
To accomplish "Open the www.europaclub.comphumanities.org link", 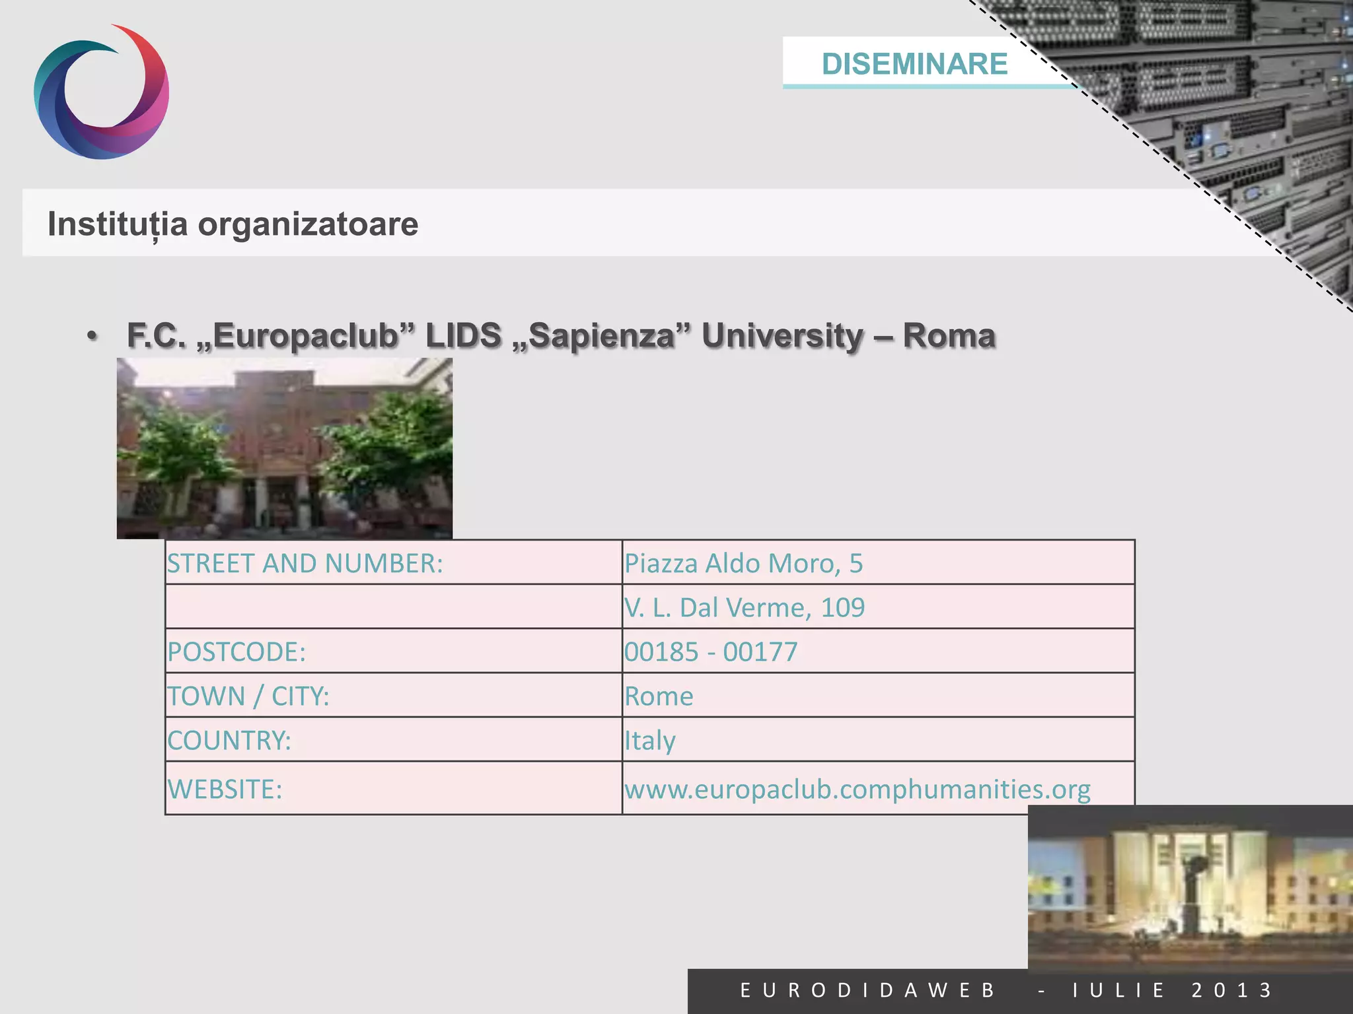I will (858, 789).
